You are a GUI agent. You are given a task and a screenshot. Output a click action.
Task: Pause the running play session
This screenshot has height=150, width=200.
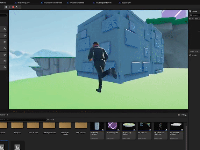click(x=6, y=7)
